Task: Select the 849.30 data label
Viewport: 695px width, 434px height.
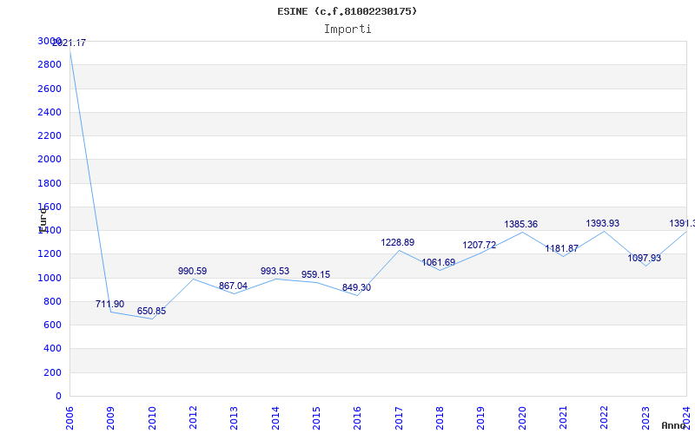Action: tap(356, 287)
